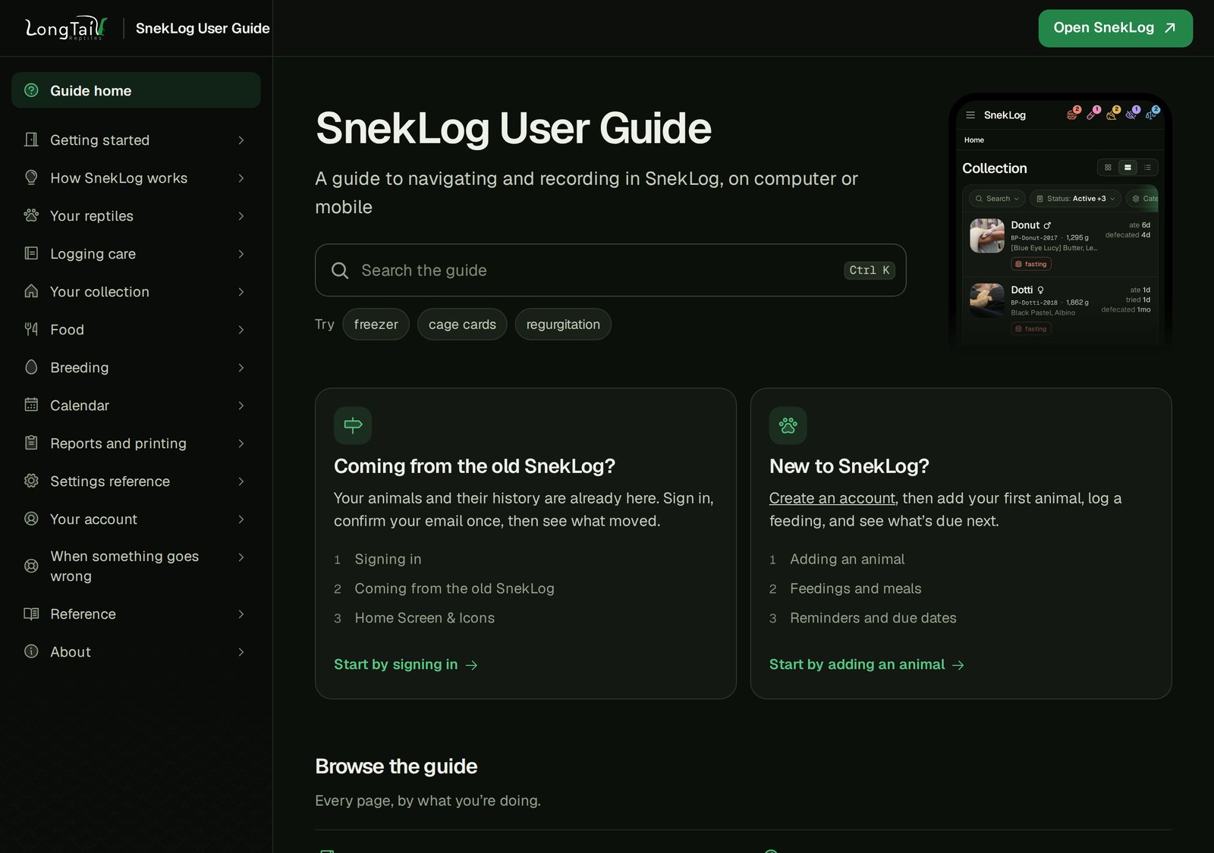1214x853 pixels.
Task: Click the About info icon
Action: tap(31, 651)
